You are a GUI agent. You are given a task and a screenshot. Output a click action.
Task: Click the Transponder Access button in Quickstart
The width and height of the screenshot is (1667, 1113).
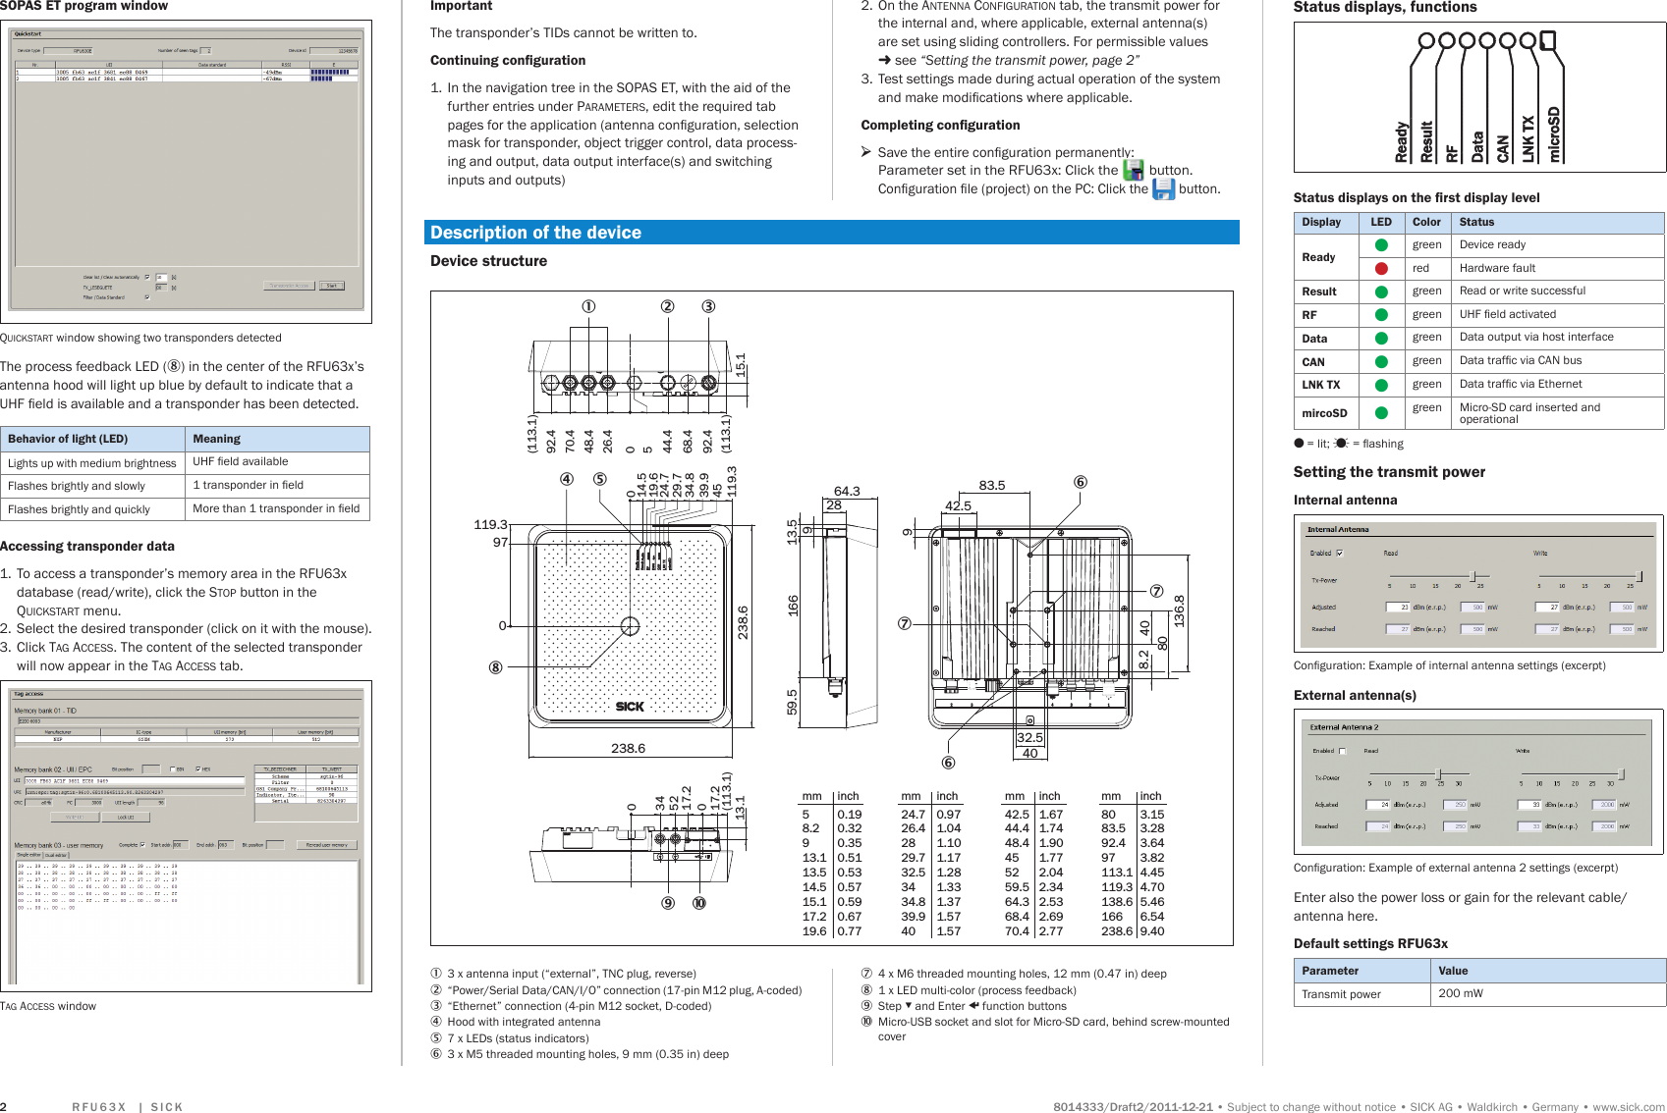[x=289, y=286]
